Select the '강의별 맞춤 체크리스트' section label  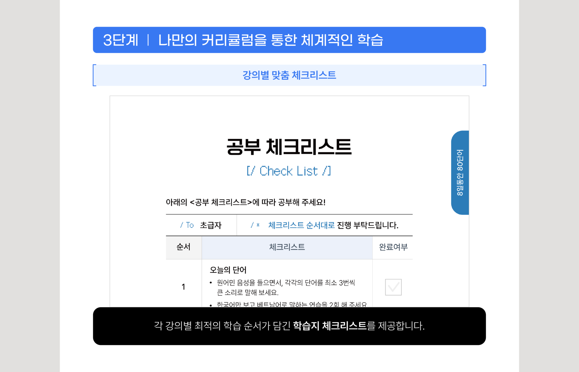pyautogui.click(x=289, y=75)
